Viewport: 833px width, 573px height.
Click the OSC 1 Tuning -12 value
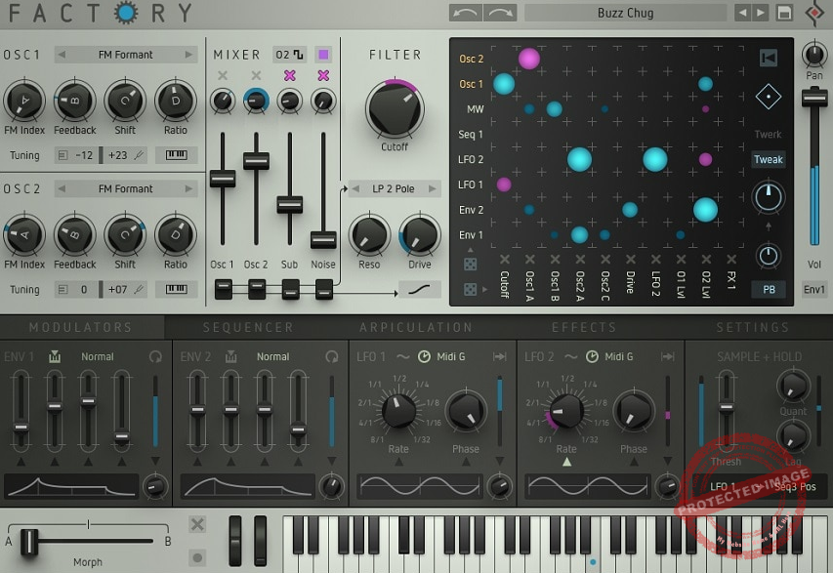click(x=84, y=155)
